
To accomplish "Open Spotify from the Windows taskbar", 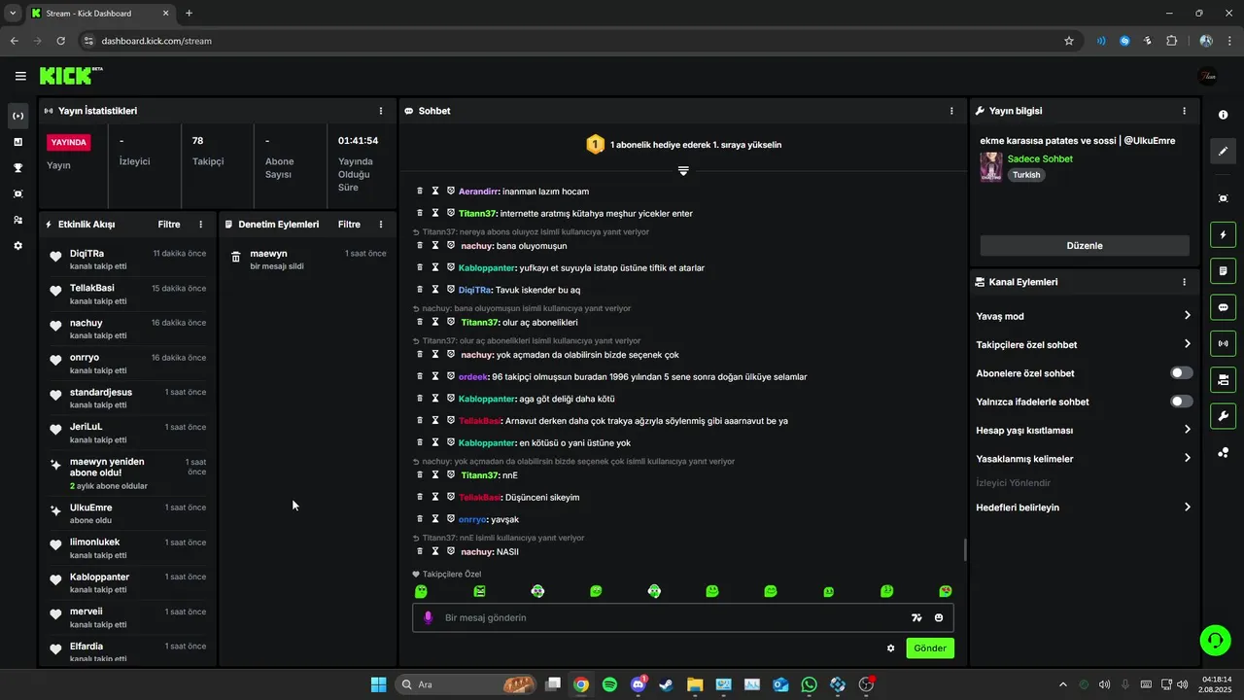I will point(609,684).
